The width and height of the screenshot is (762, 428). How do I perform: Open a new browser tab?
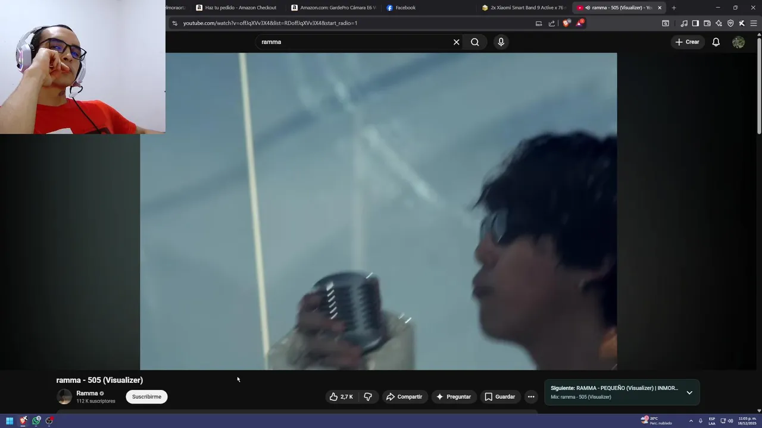coord(674,8)
